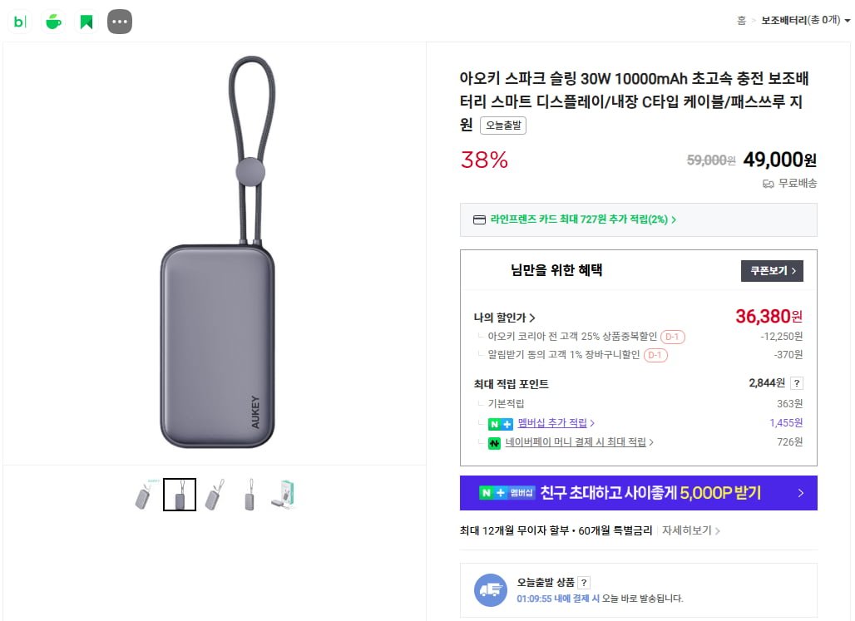Viewport: 855px width, 621px height.
Task: Expand 나의 할인가 details
Action: coord(504,318)
